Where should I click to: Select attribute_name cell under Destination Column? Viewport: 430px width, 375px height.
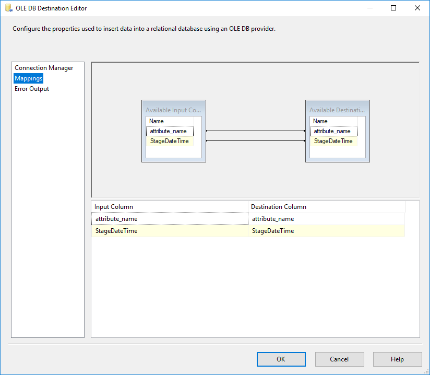pyautogui.click(x=326, y=219)
